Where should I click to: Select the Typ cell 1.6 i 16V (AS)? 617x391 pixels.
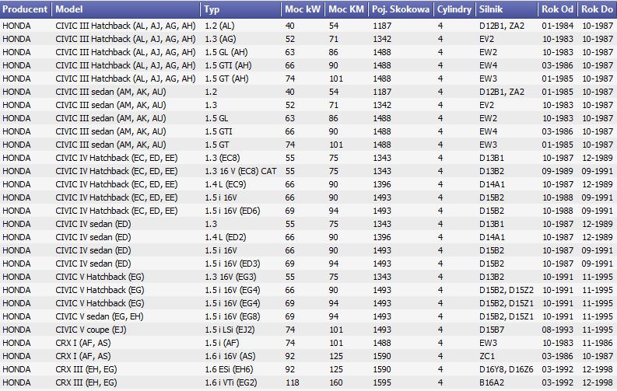[230, 357]
